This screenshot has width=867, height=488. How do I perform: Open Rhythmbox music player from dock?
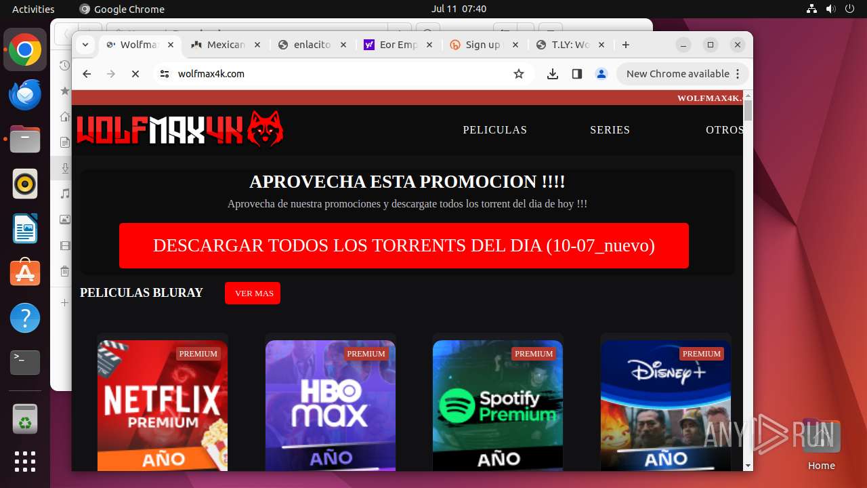pyautogui.click(x=25, y=184)
